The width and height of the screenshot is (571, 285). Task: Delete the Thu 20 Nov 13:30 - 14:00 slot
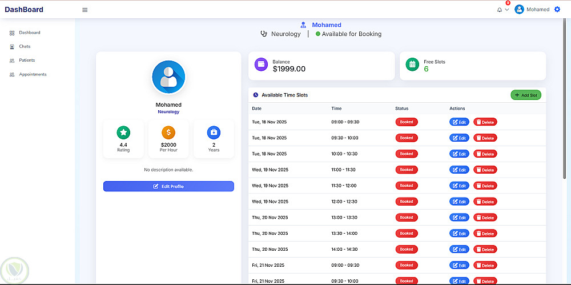485,233
